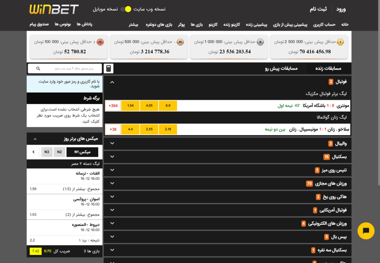Expand the هاکی روی یخ section

(x=112, y=197)
